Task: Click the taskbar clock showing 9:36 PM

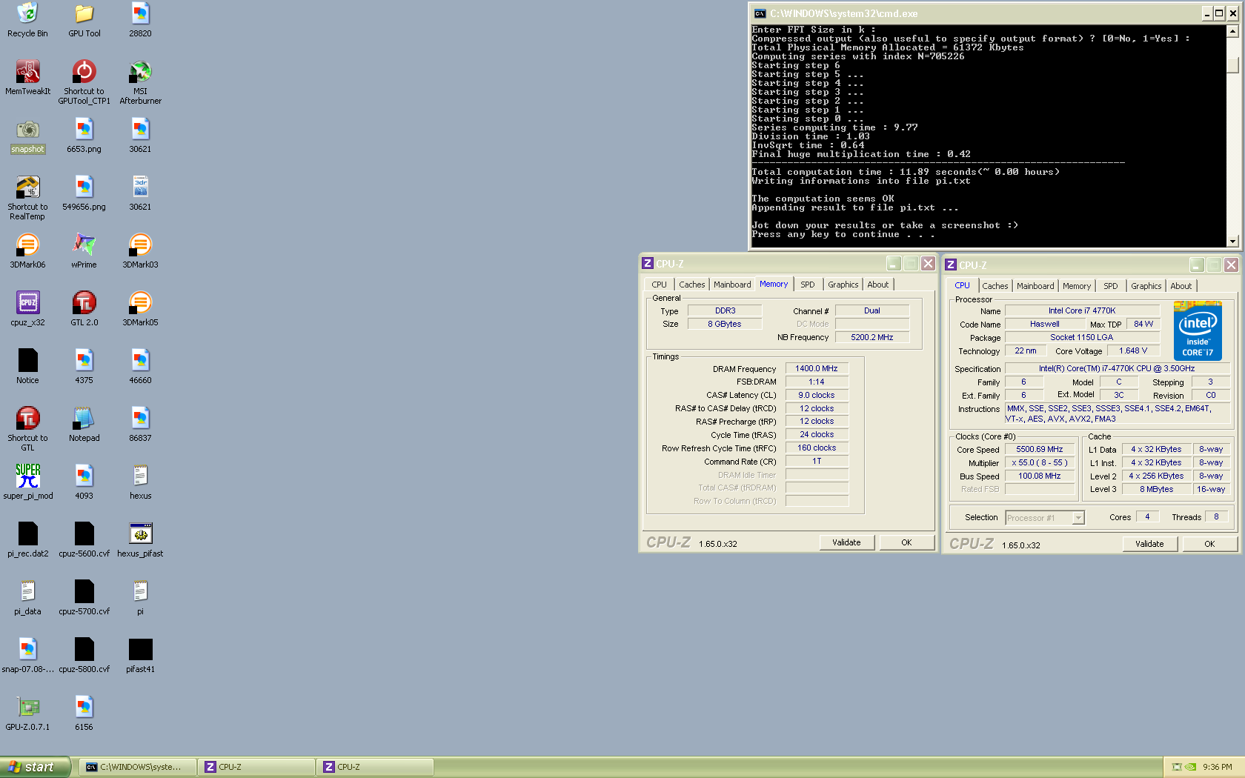Action: tap(1218, 767)
